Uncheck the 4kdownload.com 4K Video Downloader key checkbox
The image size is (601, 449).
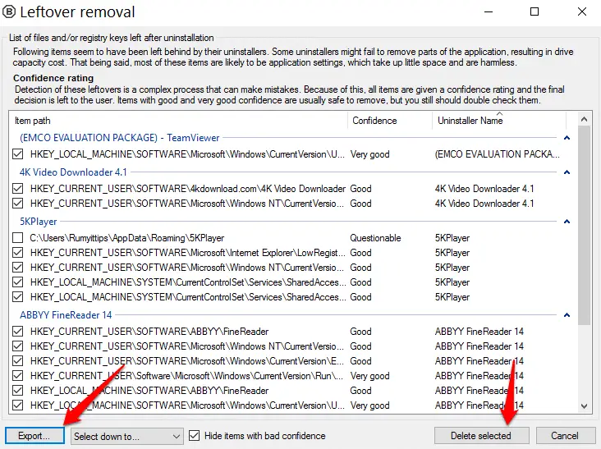tap(17, 189)
